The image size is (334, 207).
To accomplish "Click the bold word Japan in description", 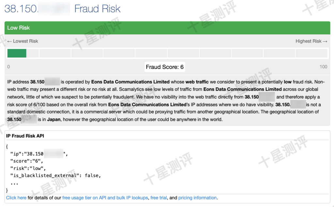I will point(54,119).
